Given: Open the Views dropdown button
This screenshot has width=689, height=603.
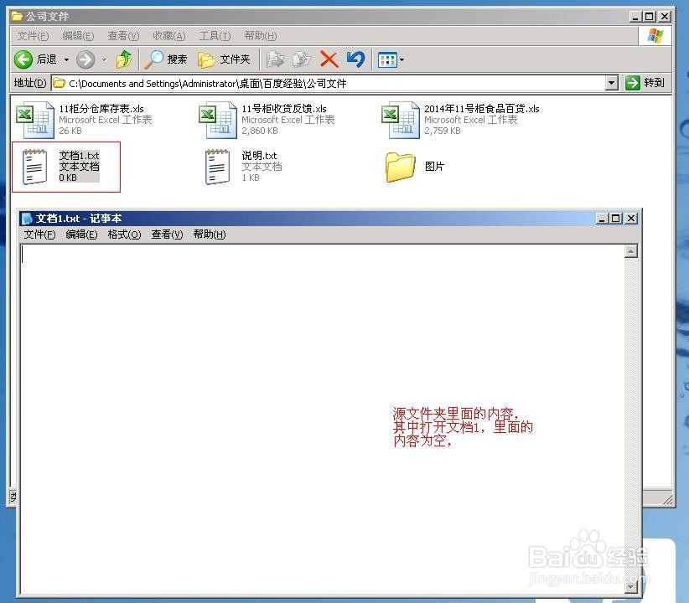Looking at the screenshot, I should [x=391, y=59].
